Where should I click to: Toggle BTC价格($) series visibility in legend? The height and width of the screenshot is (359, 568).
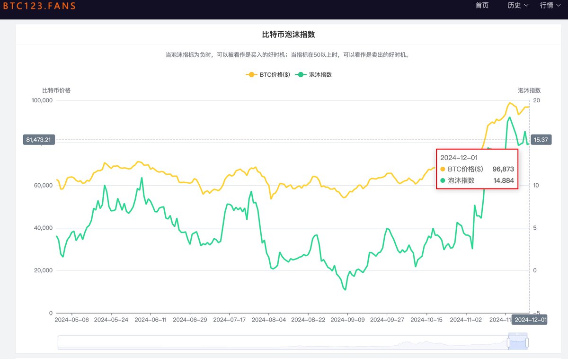(x=275, y=75)
